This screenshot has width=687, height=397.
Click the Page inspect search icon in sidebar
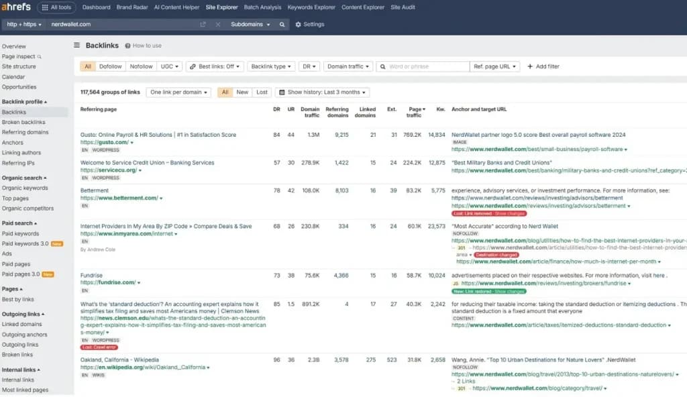[40, 56]
